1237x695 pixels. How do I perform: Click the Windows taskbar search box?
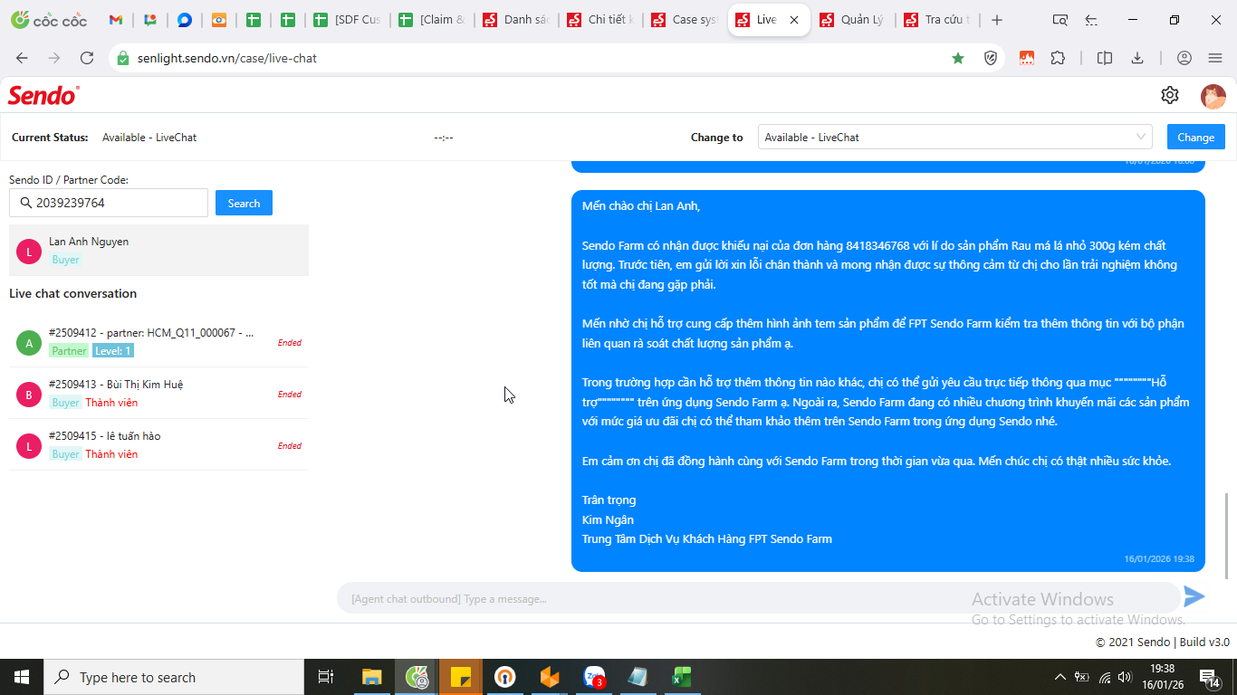174,677
